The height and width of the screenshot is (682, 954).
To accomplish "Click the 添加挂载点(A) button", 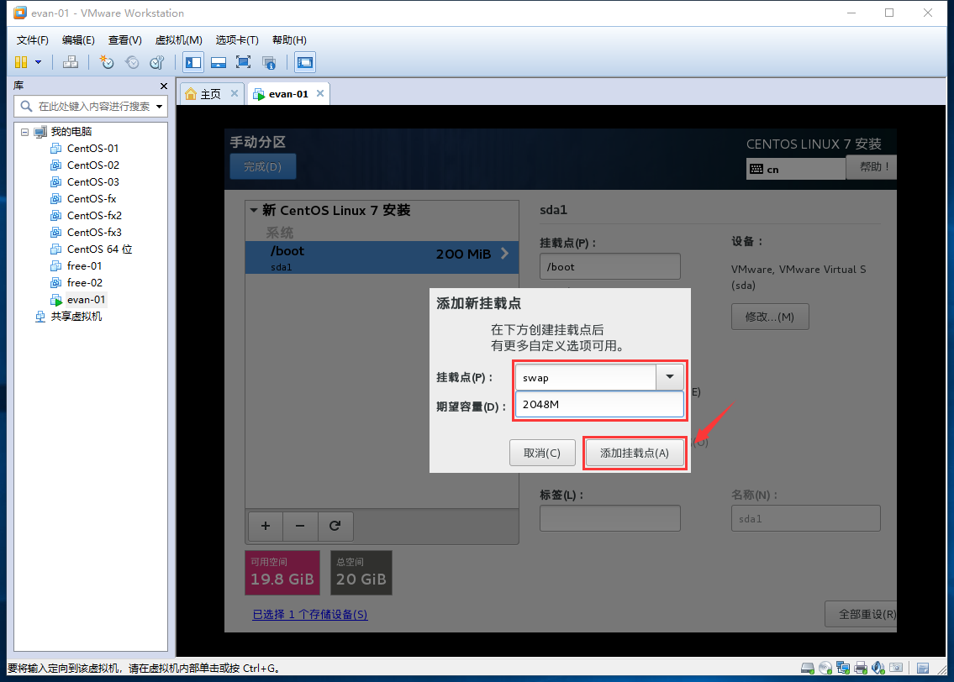I will click(635, 453).
